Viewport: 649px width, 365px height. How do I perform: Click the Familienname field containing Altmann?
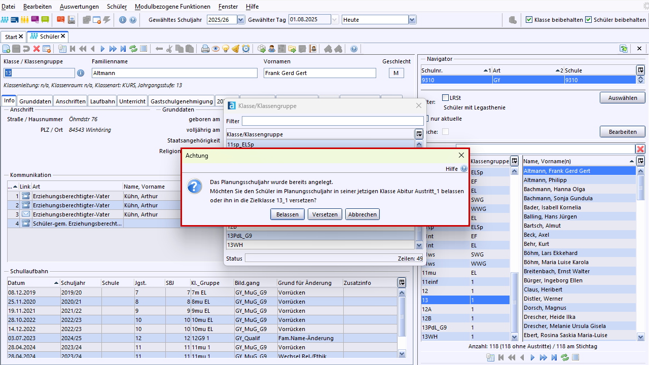pyautogui.click(x=174, y=73)
